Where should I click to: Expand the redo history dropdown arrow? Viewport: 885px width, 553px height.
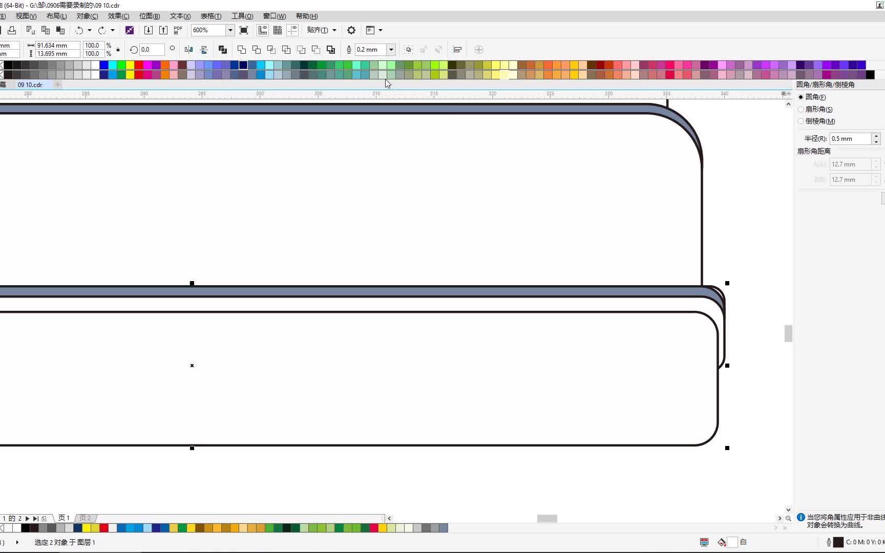click(x=113, y=30)
